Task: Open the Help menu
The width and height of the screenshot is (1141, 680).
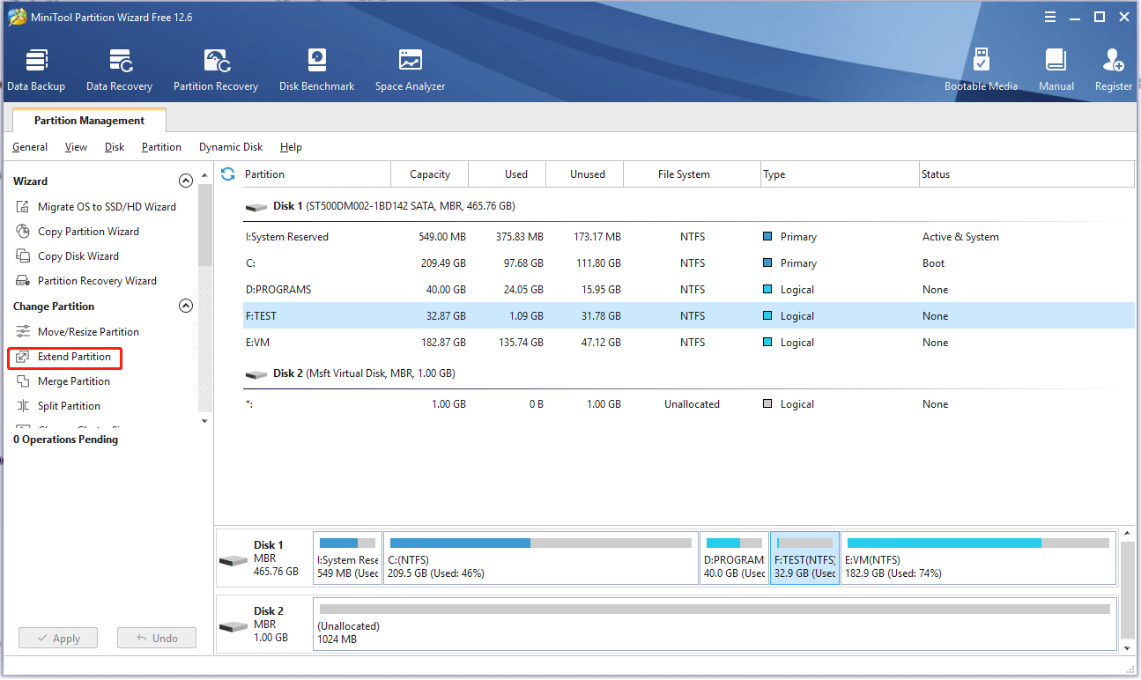Action: click(291, 147)
